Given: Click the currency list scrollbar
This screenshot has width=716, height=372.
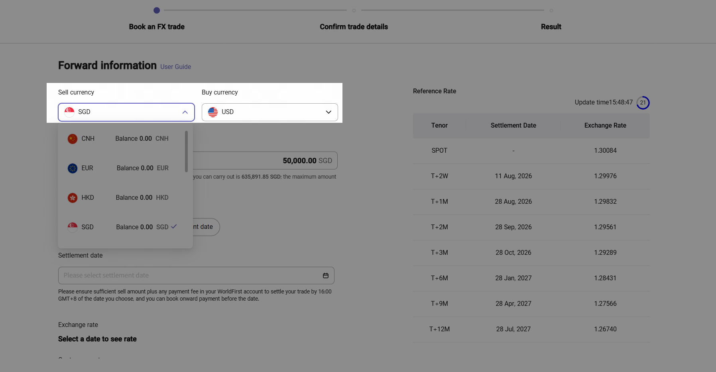Looking at the screenshot, I should point(186,152).
